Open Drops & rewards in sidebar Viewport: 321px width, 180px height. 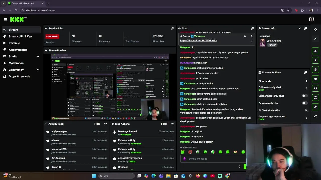point(21,76)
